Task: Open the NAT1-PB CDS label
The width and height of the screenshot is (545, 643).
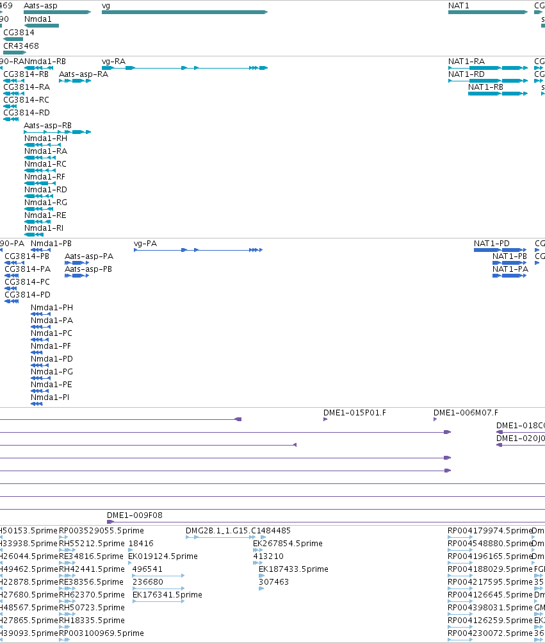Action: click(510, 256)
